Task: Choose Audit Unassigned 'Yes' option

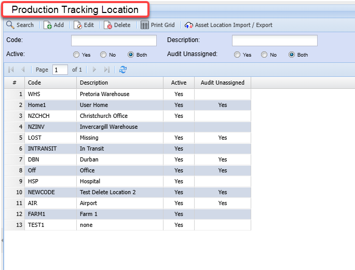Action: [x=237, y=55]
